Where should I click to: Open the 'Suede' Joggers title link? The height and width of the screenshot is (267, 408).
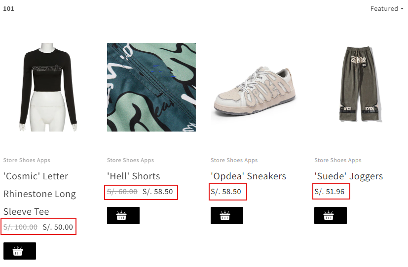348,176
